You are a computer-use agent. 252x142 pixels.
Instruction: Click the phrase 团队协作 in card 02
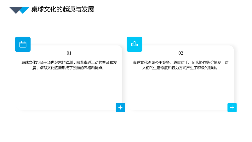pos(199,62)
